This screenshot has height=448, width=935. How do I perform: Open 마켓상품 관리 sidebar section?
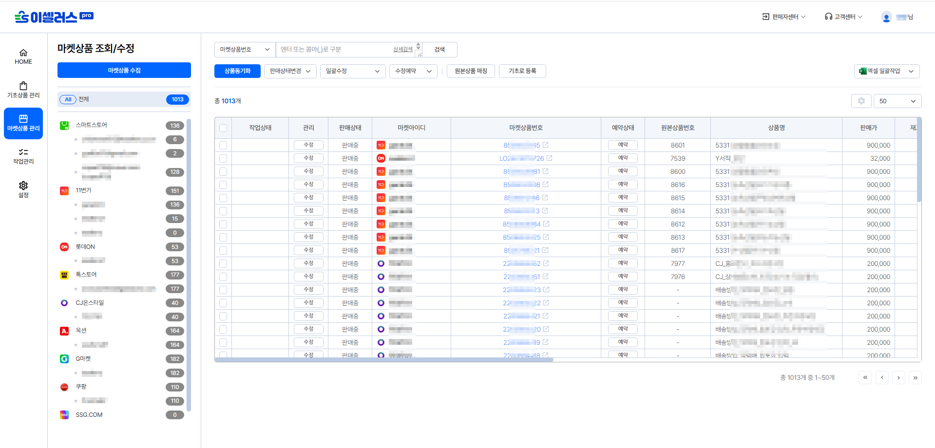coord(23,123)
